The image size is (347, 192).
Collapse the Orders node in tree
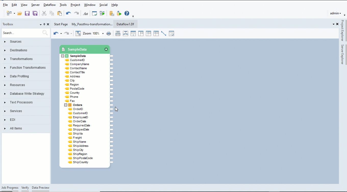66,105
